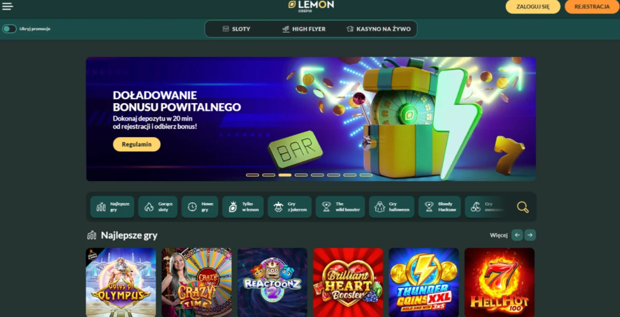Jump to the first banner slide indicator
The image size is (620, 317).
point(252,175)
